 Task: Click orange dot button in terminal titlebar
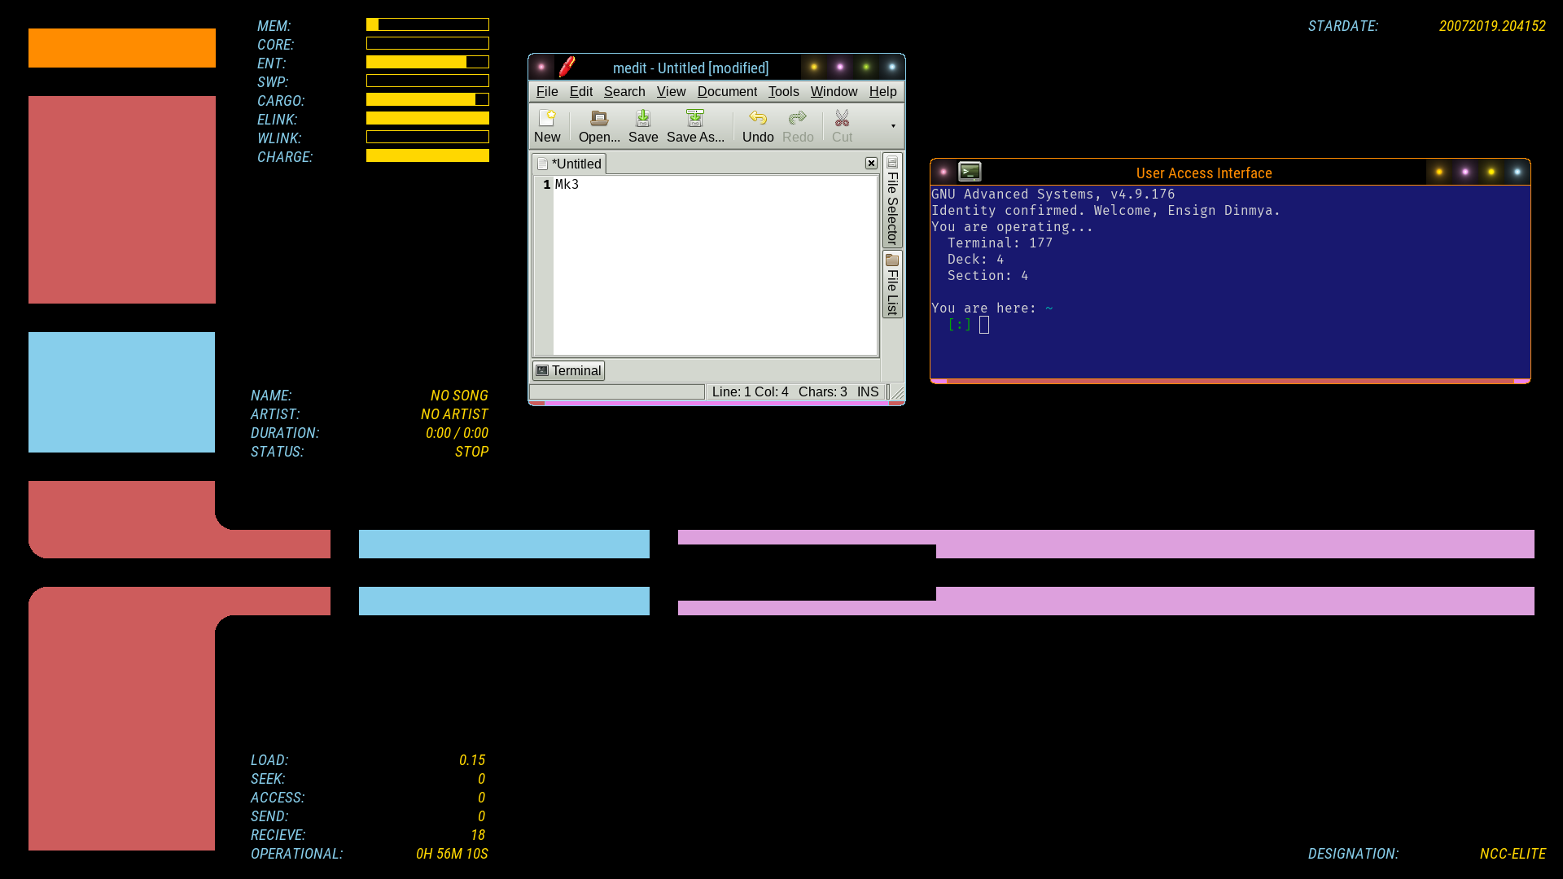(x=1439, y=172)
